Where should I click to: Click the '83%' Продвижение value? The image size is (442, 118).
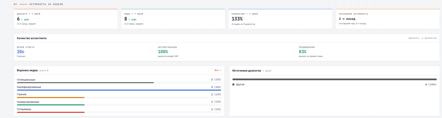click(303, 52)
